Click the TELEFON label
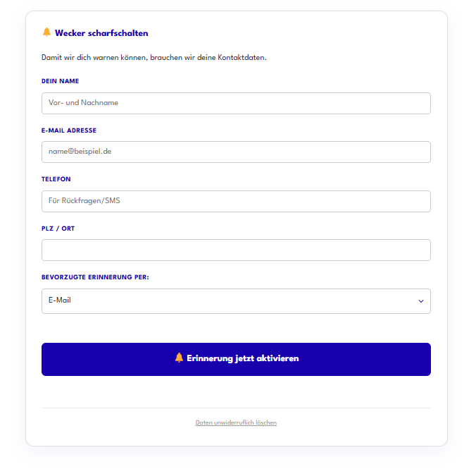Viewport: 476px width, 474px height. (x=56, y=179)
